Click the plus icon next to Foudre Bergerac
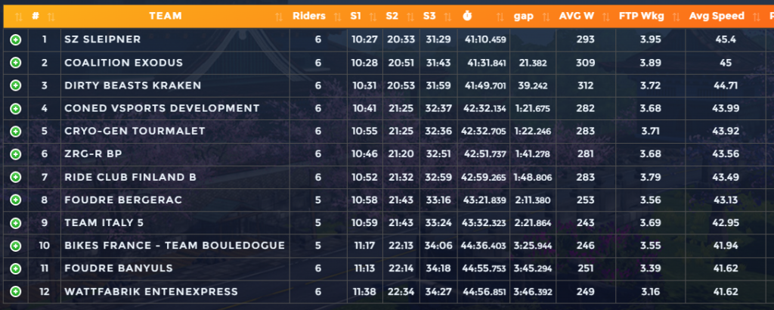 pyautogui.click(x=16, y=200)
